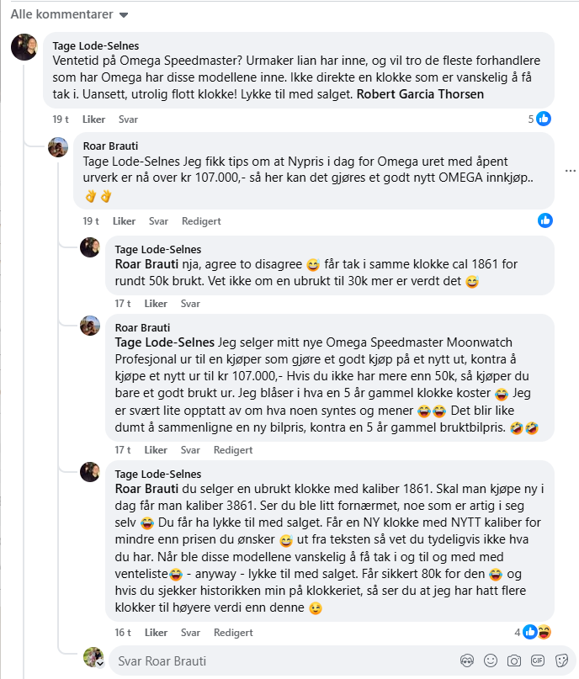Click the like reaction icon showing 5
Image resolution: width=579 pixels, height=679 pixels.
coord(544,119)
